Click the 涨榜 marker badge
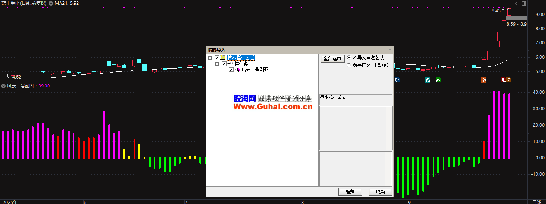The height and width of the screenshot is (204, 546). [x=506, y=80]
